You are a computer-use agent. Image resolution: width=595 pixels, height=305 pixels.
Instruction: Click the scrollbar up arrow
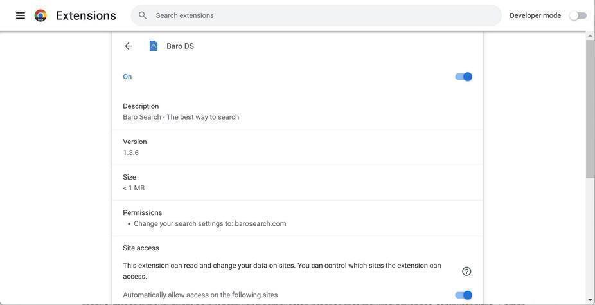click(590, 36)
